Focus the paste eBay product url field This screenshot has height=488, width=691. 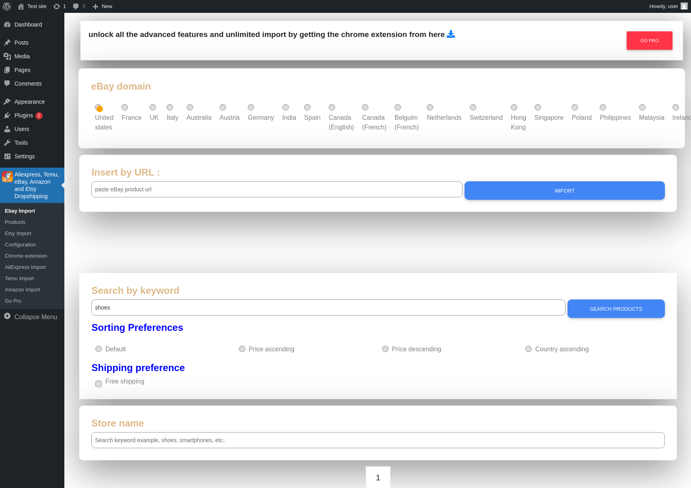pyautogui.click(x=277, y=189)
